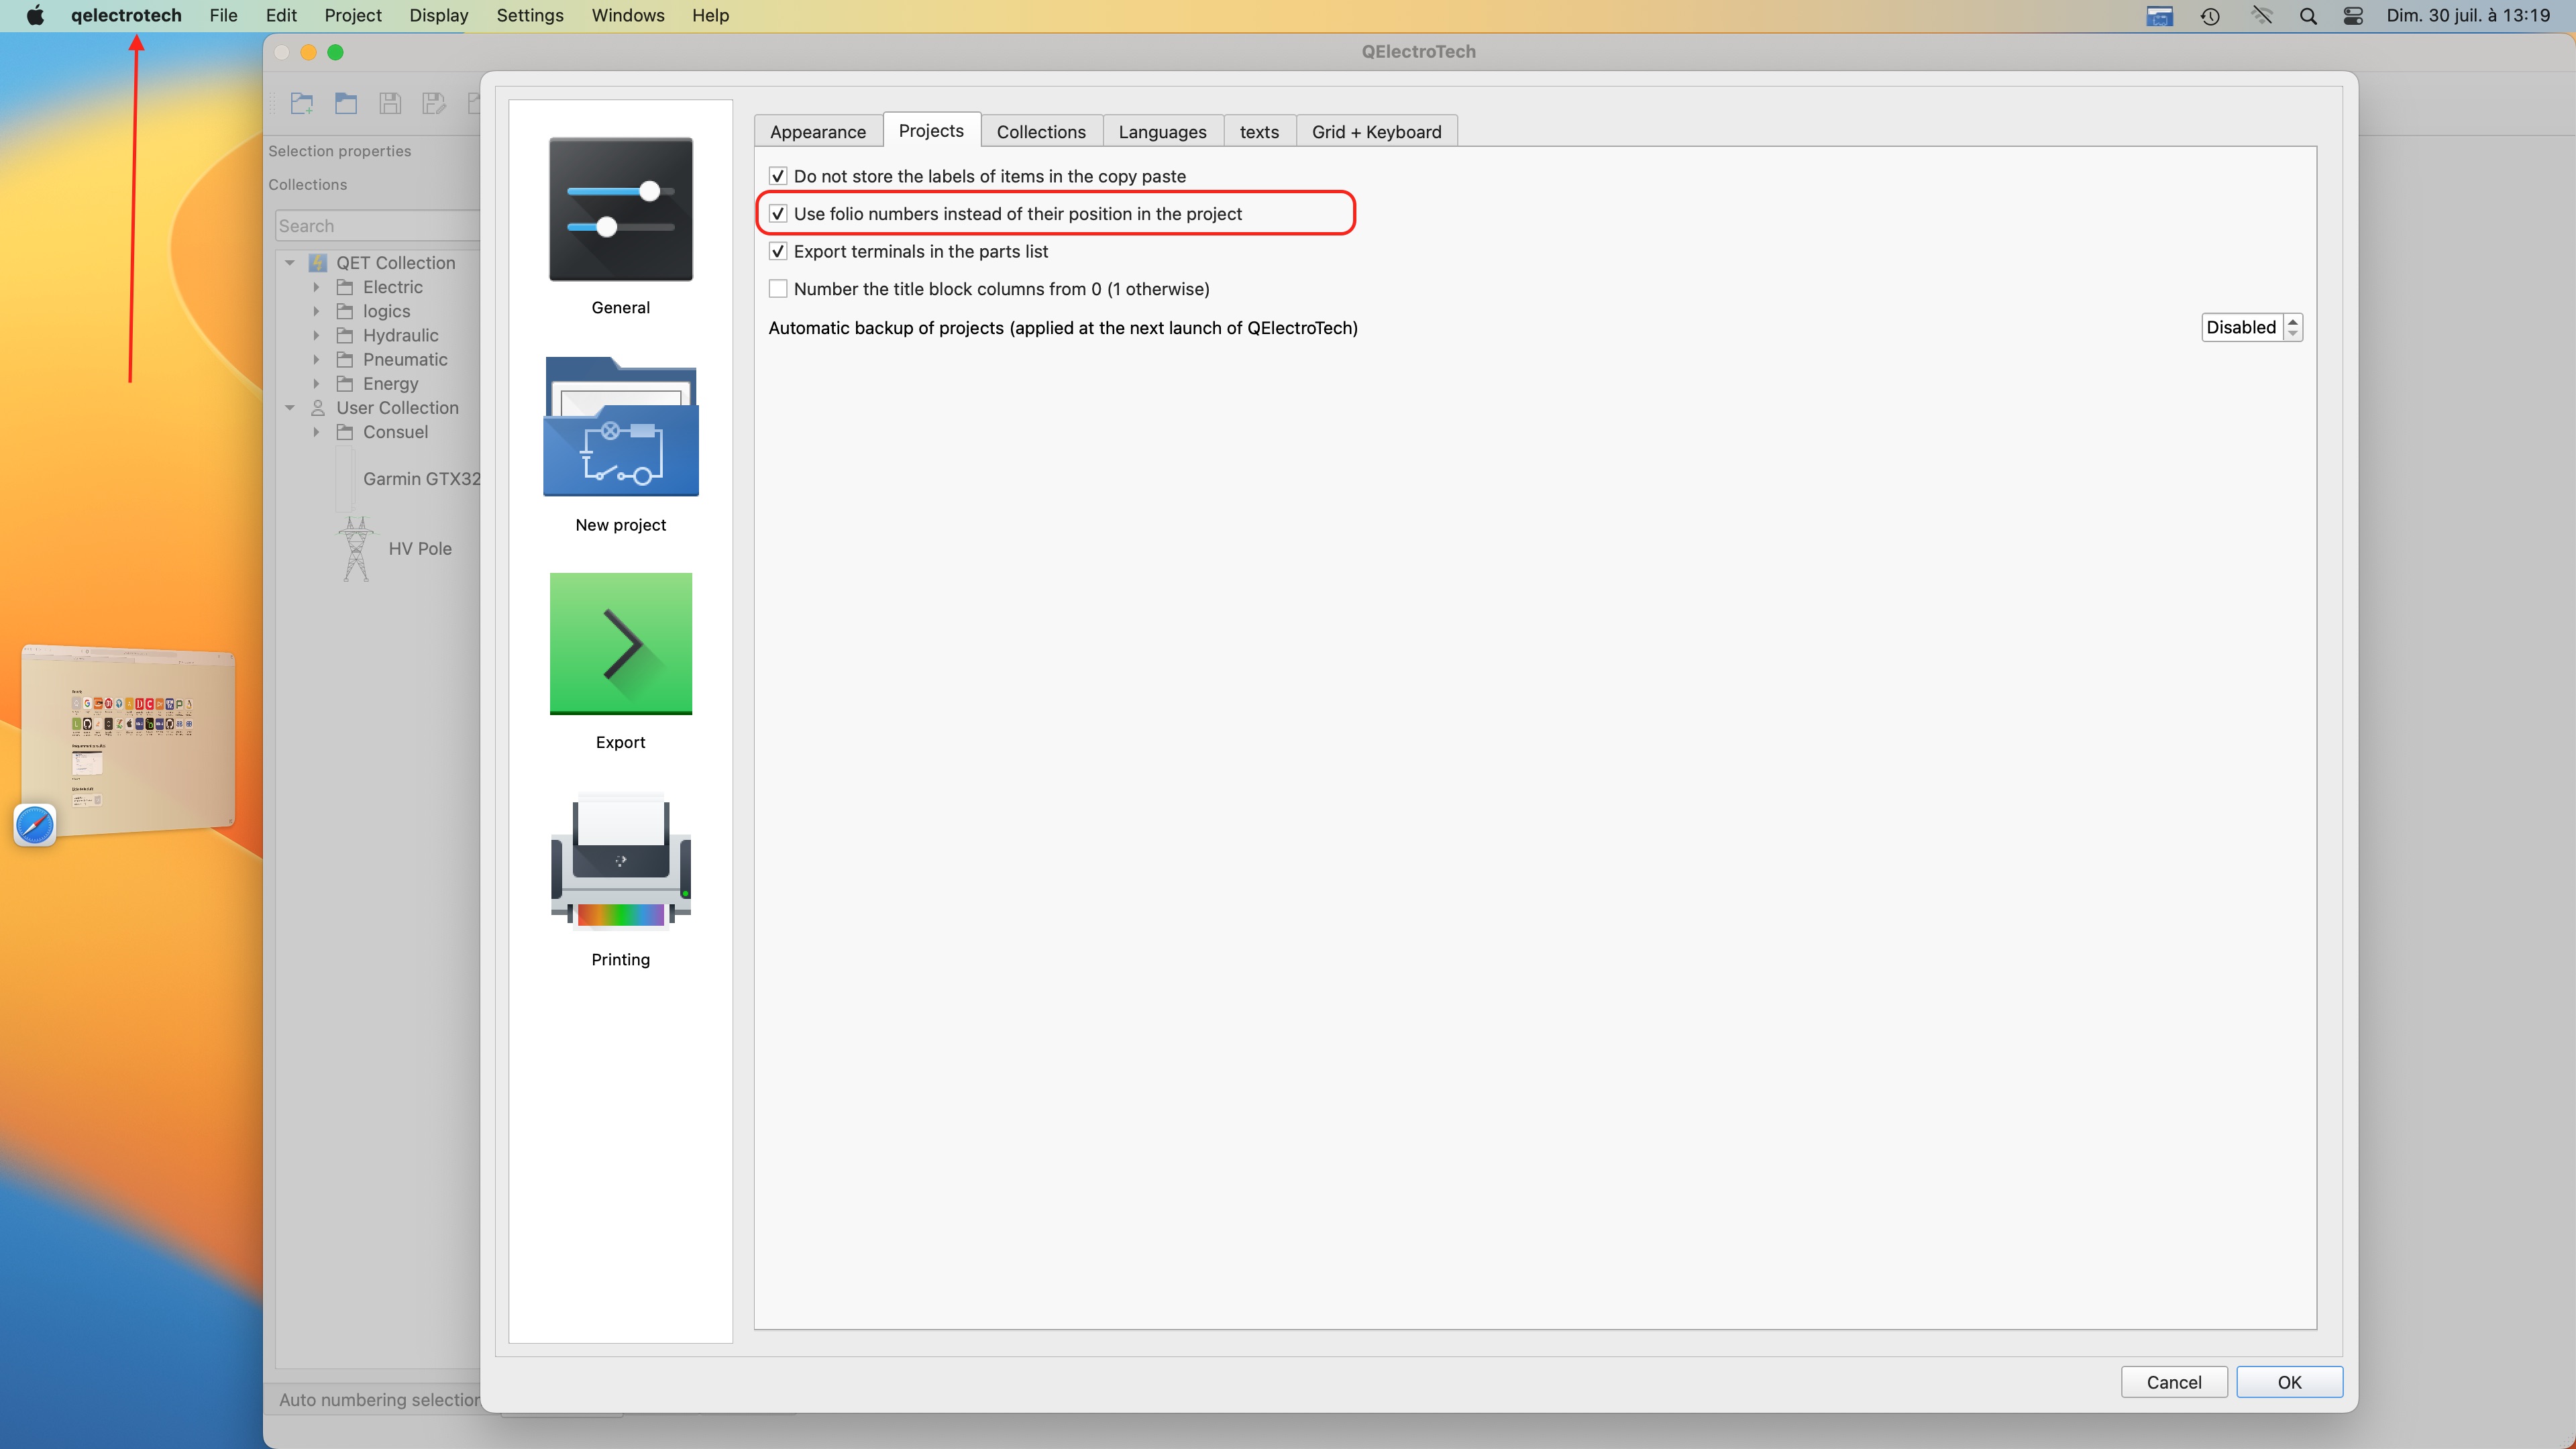The height and width of the screenshot is (1449, 2576).
Task: Open the Export settings section icon
Action: (x=620, y=643)
